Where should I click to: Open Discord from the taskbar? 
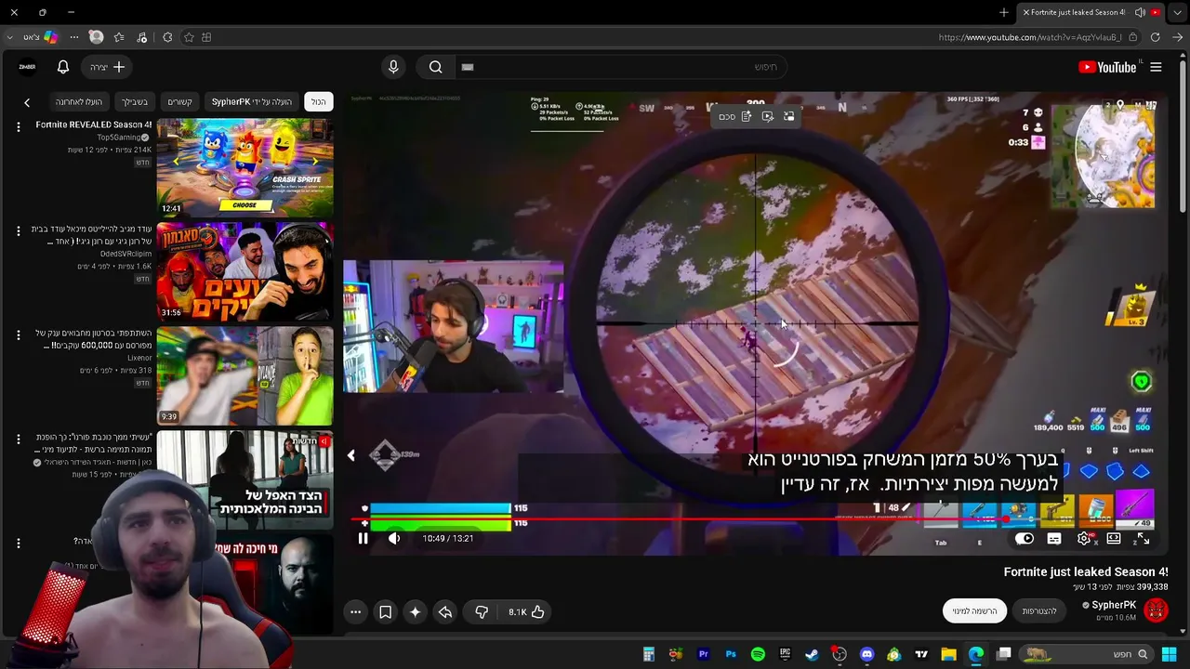(866, 655)
